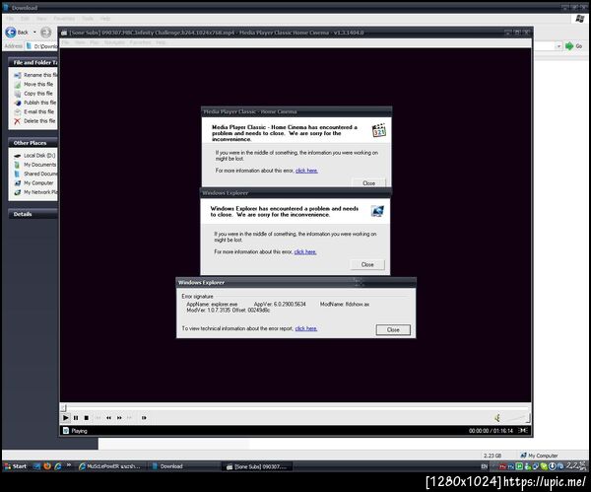Close the Media Player Classic crash dialog
The image size is (591, 492).
368,183
